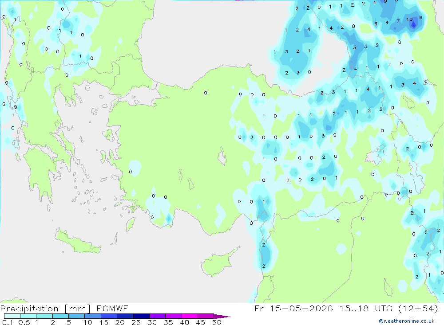Image resolution: width=444 pixels, height=325 pixels.
Task: Click the 'UTC' label in the caption
Action: (x=384, y=308)
